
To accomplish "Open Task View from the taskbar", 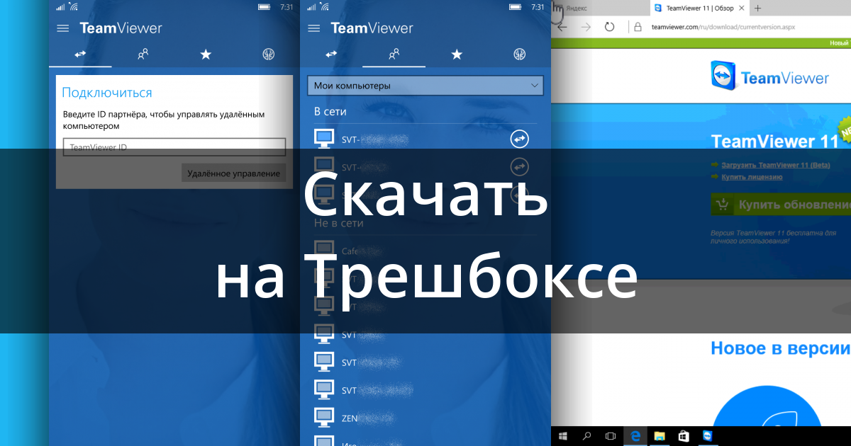I will point(611,436).
